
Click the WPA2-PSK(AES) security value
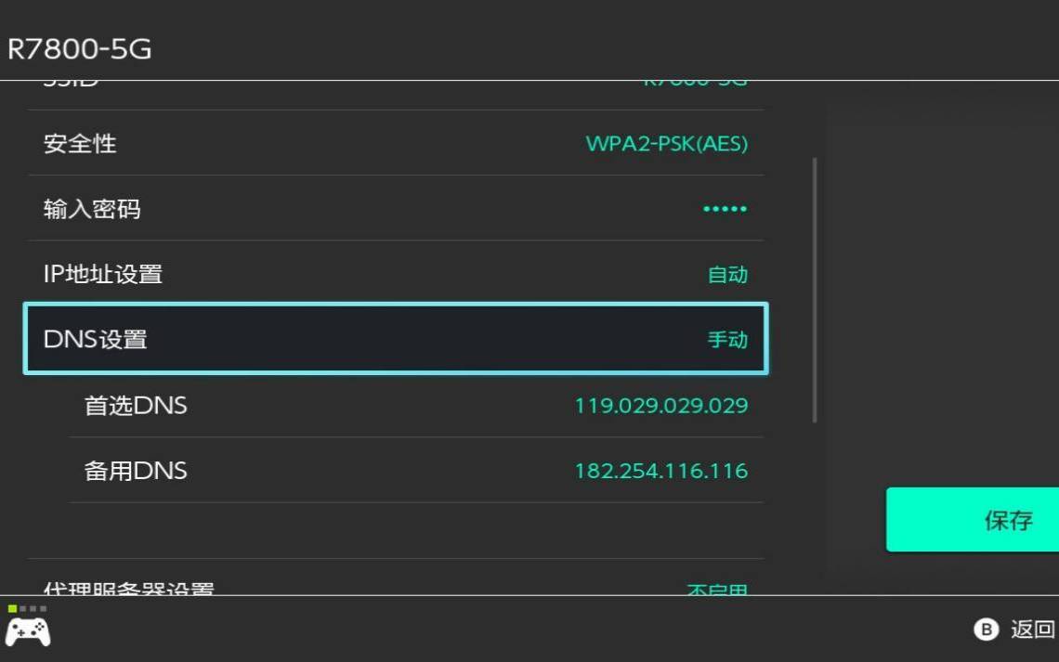pos(666,144)
